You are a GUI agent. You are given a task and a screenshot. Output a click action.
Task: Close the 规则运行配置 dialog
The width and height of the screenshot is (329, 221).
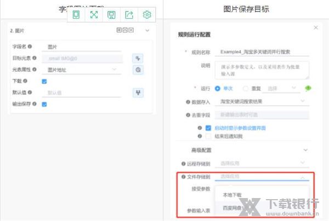point(315,27)
